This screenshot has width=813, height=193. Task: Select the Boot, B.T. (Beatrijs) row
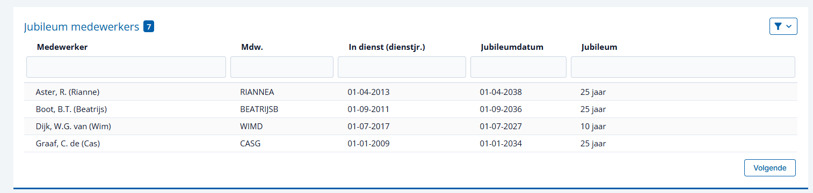pos(410,109)
